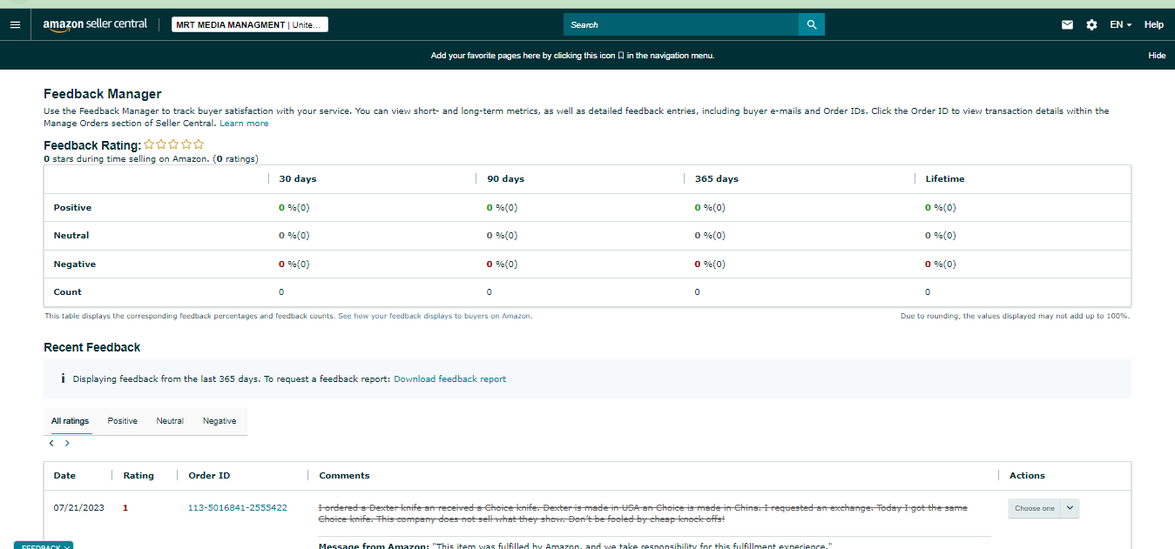Click the 07/21/2023 date cell
Image resolution: width=1175 pixels, height=549 pixels.
(x=78, y=507)
